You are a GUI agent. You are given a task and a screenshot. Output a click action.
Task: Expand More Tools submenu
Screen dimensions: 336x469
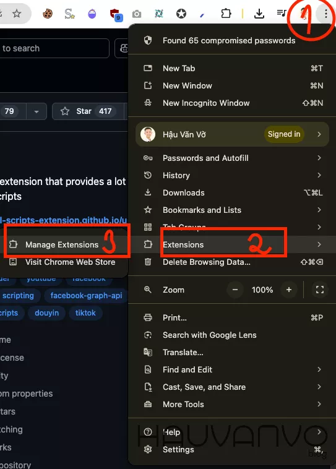pos(232,405)
